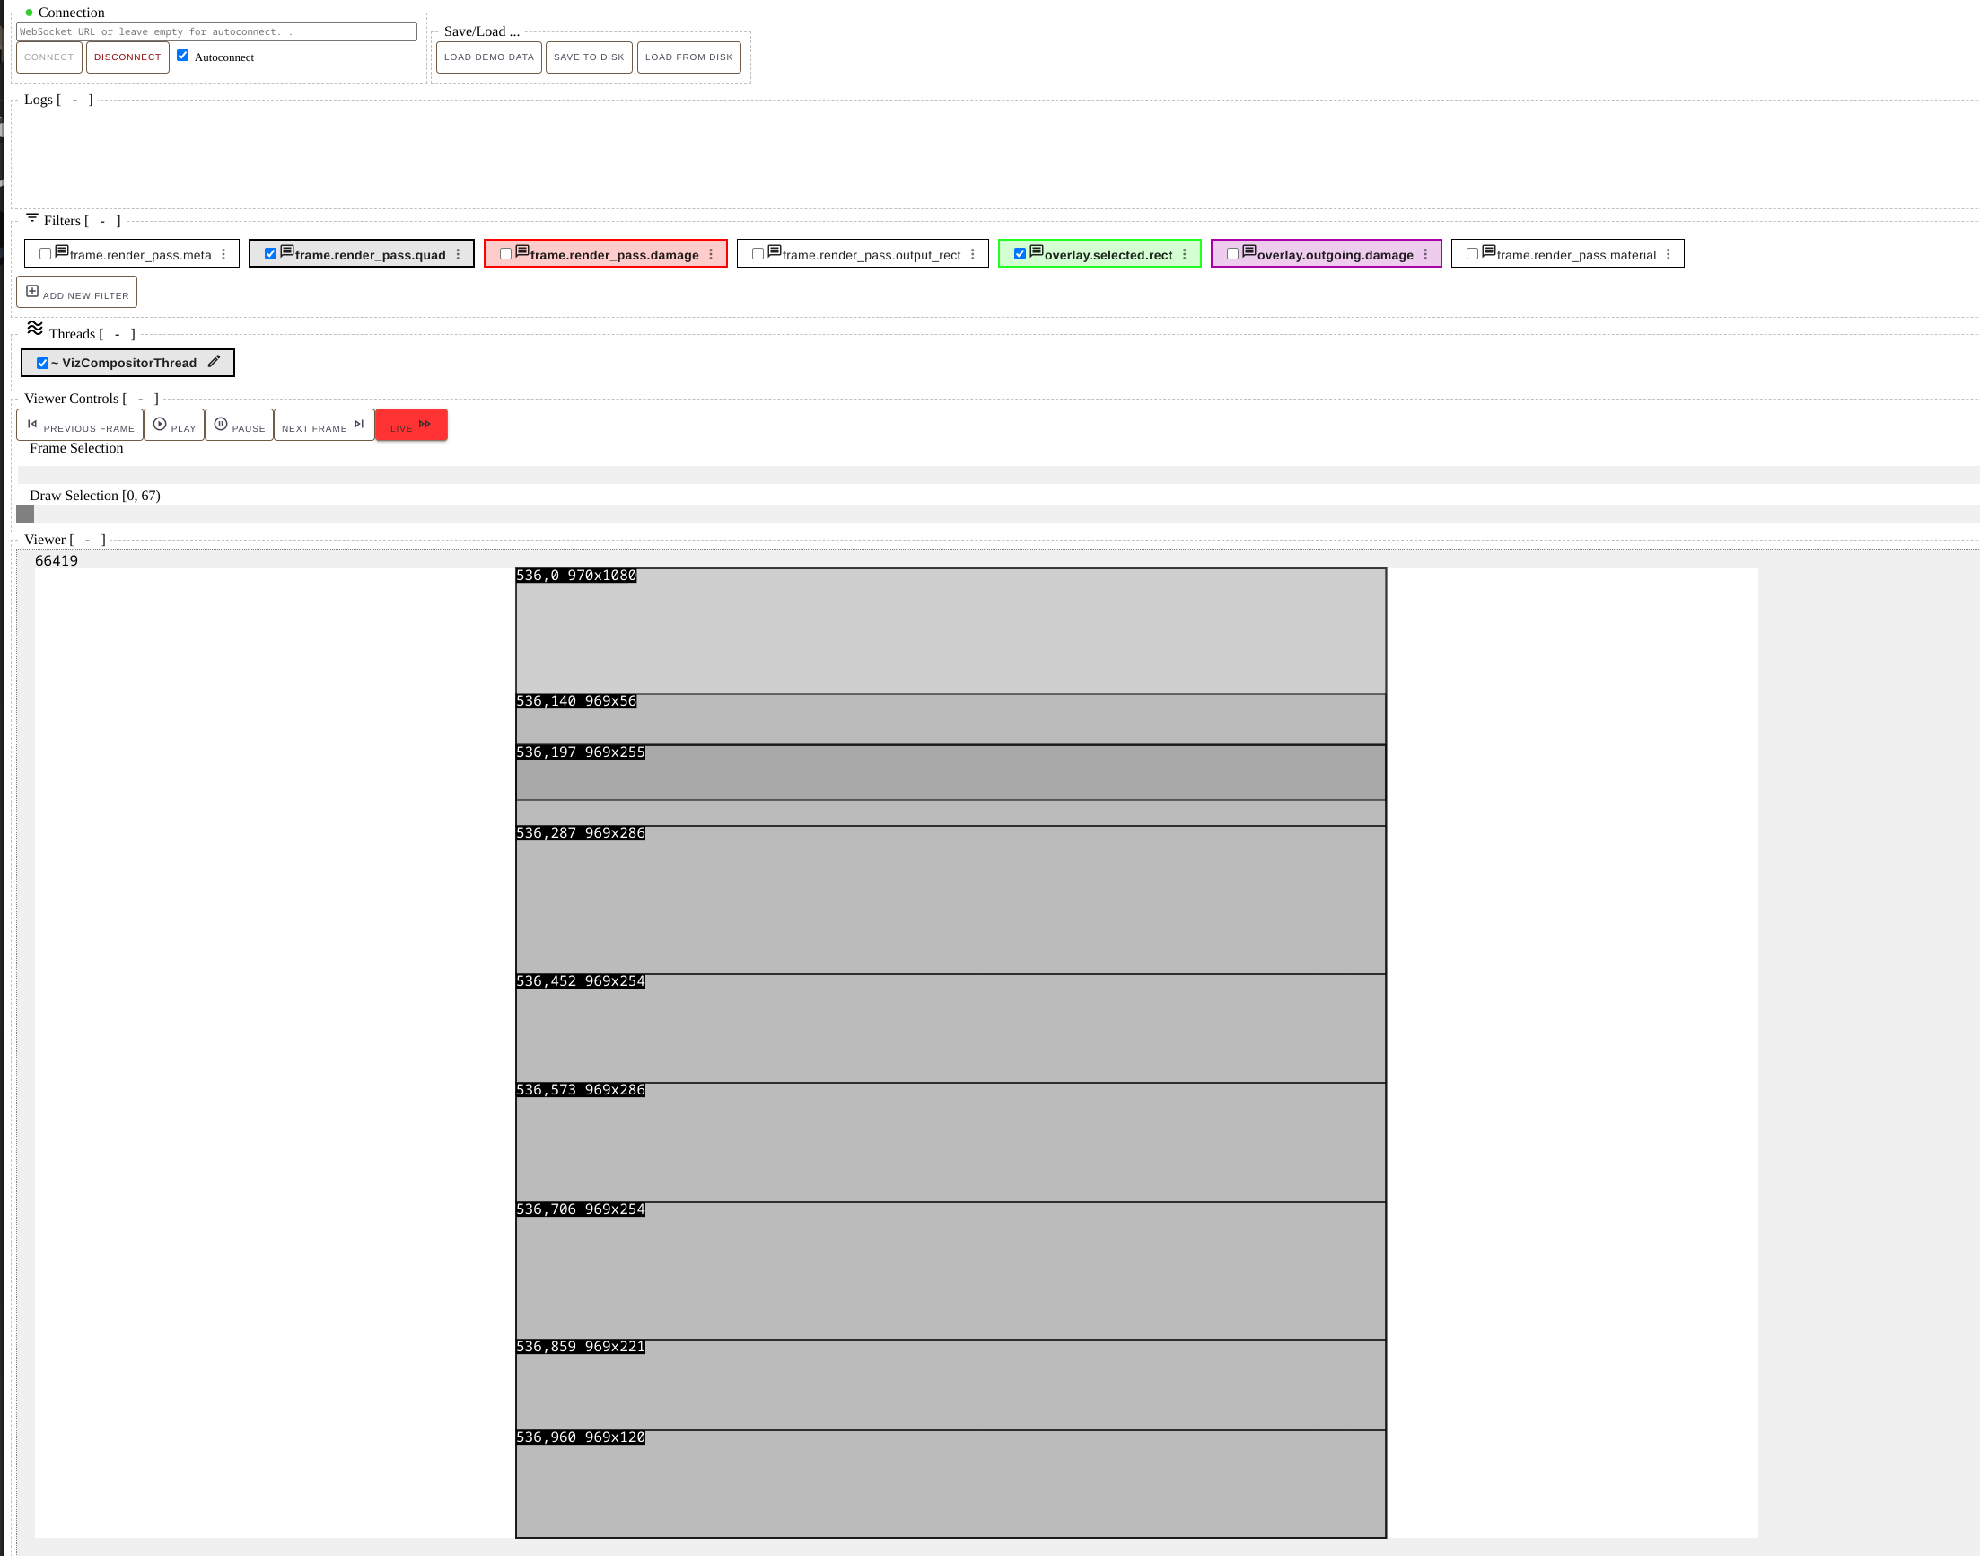Pause frame playback
1980x1556 pixels.
[x=240, y=426]
